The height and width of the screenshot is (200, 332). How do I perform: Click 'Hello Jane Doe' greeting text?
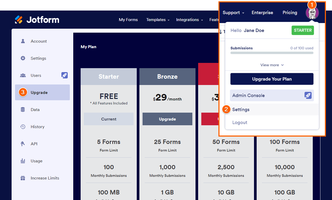[247, 30]
